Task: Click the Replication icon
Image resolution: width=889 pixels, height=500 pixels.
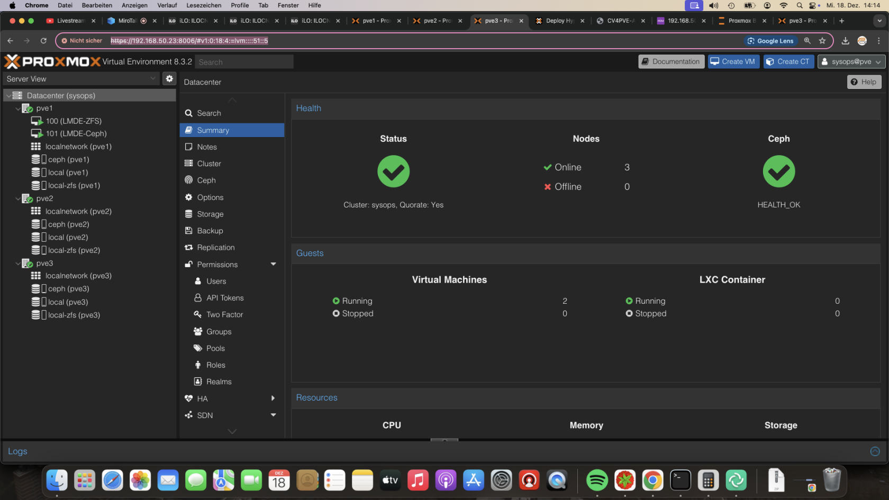Action: (188, 248)
